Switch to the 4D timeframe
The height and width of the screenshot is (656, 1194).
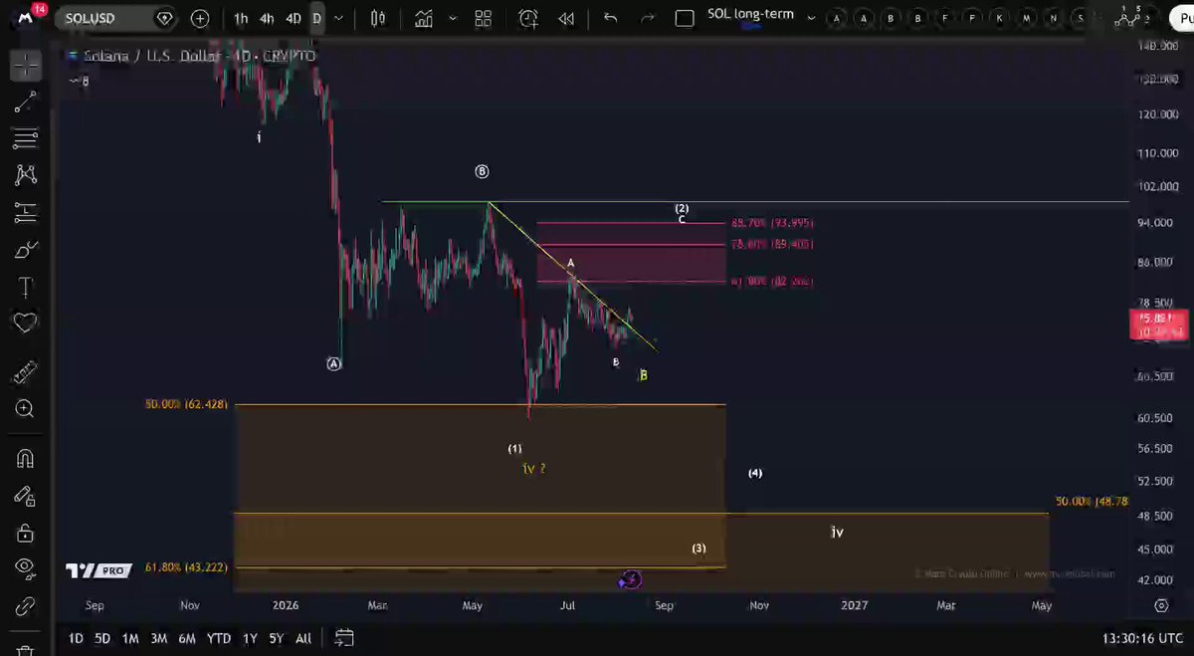point(294,18)
